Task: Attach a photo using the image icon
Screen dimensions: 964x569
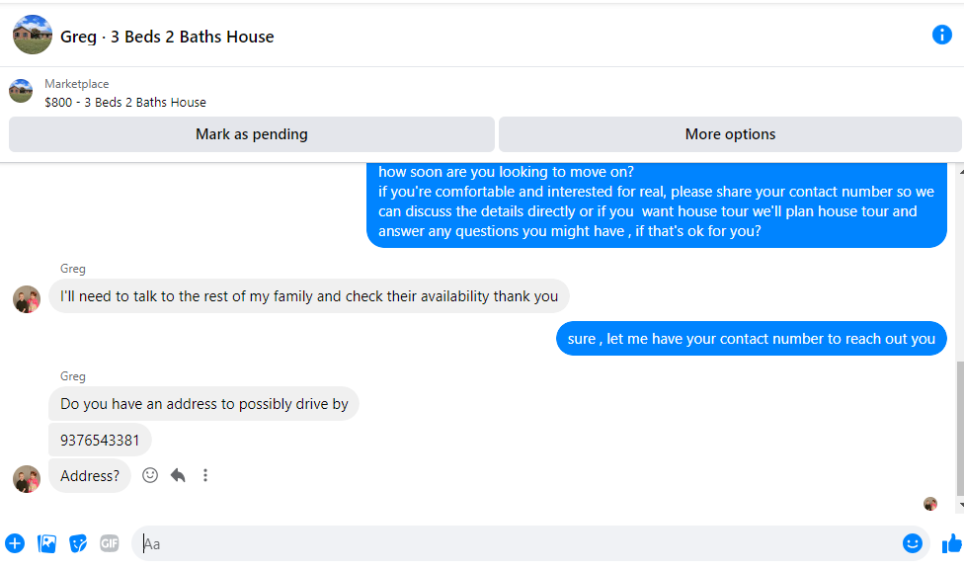Action: [46, 543]
